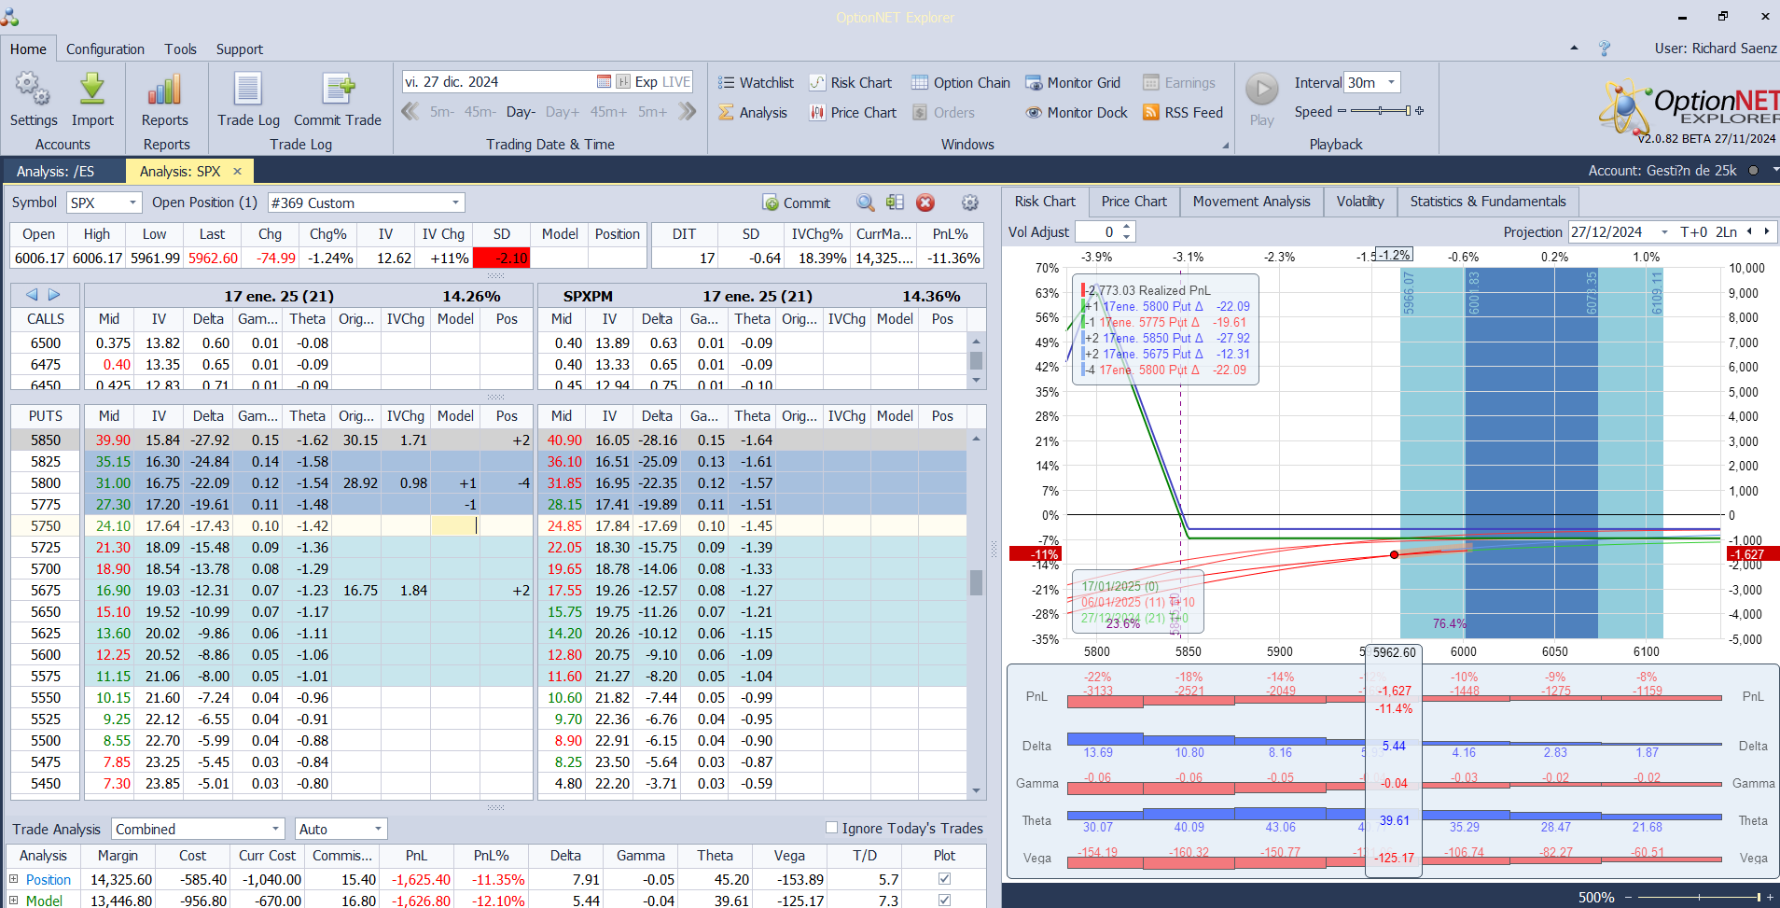
Task: Click the red delete position icon
Action: [x=925, y=203]
